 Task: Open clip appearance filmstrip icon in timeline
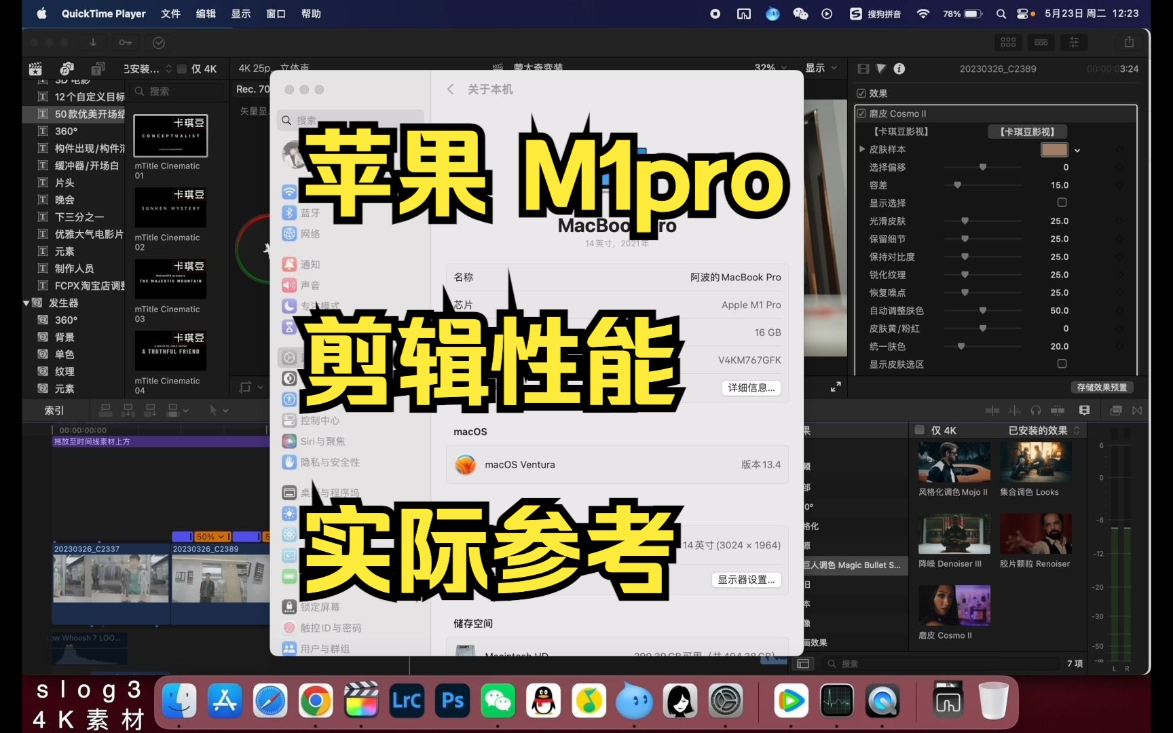[x=1084, y=410]
